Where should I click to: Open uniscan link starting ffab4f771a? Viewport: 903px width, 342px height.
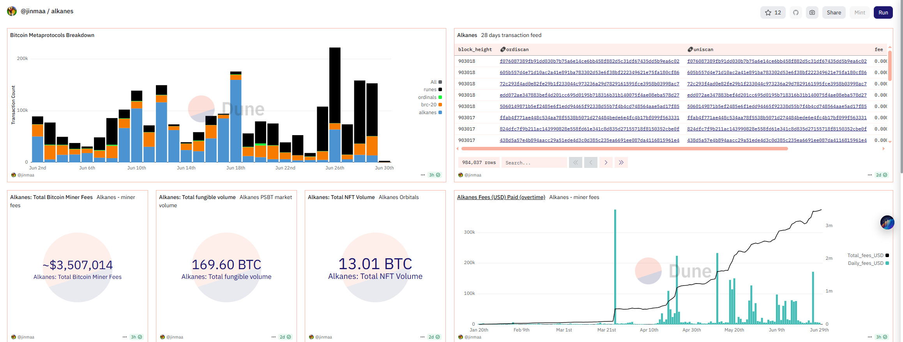point(777,118)
